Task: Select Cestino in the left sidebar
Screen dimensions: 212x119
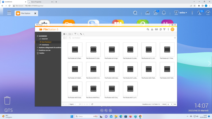Action: point(42,53)
